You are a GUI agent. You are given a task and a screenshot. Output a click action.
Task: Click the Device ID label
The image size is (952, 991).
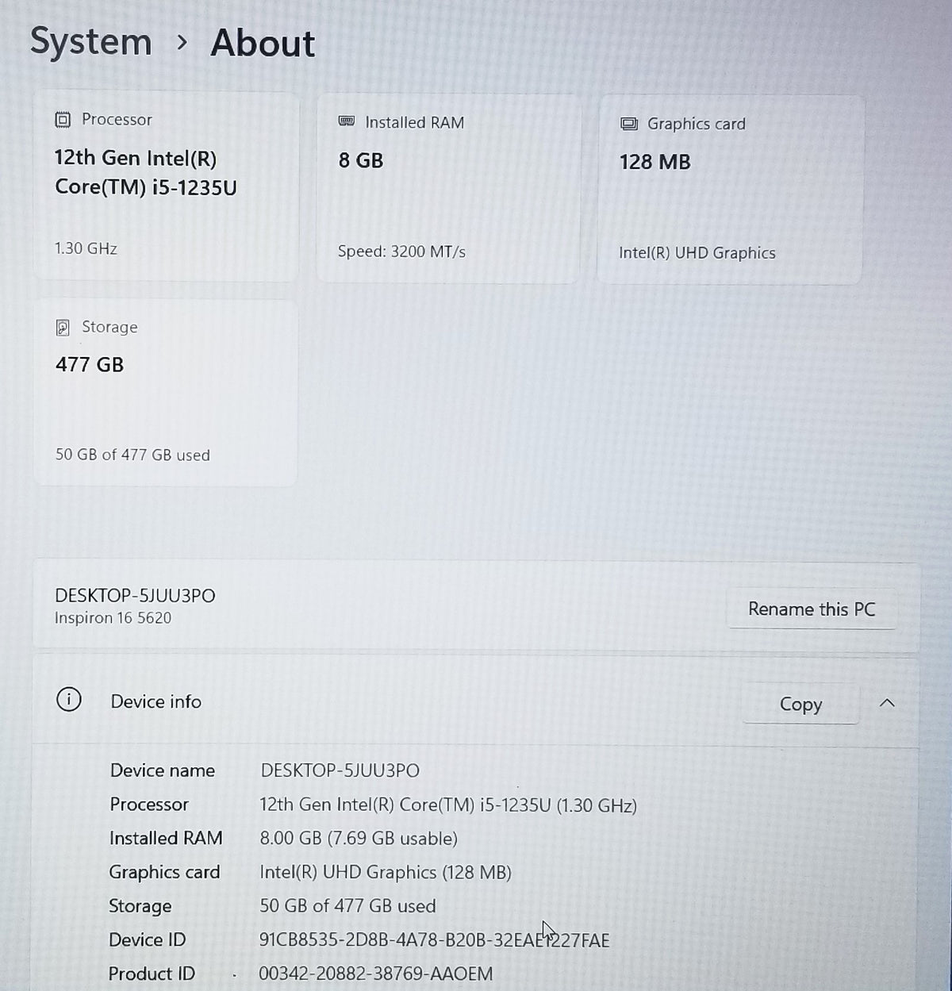click(148, 940)
